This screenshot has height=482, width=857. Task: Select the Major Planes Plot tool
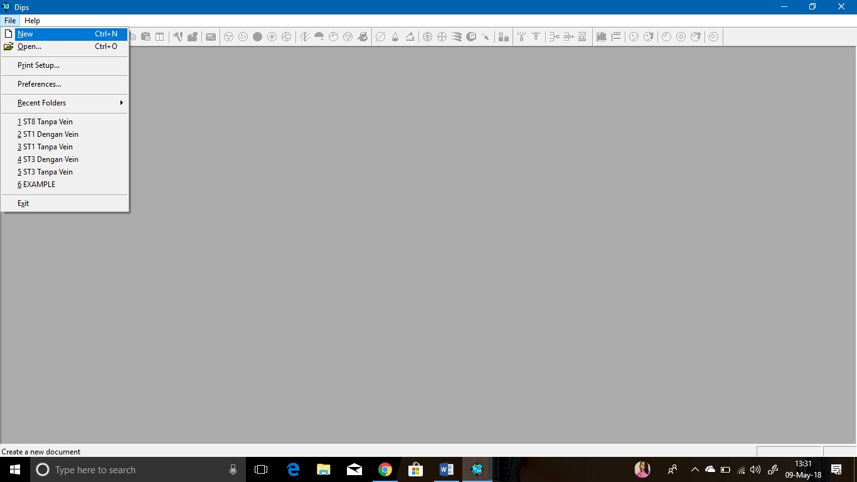click(x=285, y=36)
